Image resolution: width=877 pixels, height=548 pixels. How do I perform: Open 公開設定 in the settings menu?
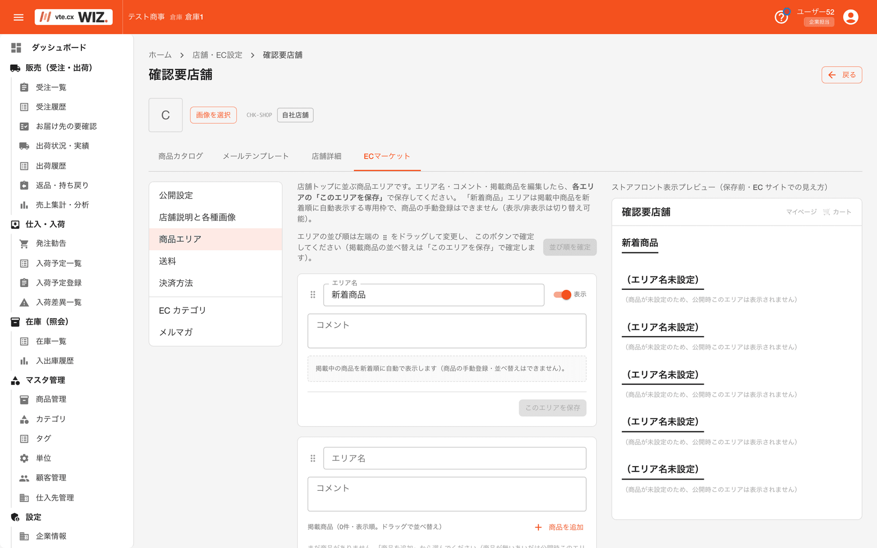coord(216,196)
